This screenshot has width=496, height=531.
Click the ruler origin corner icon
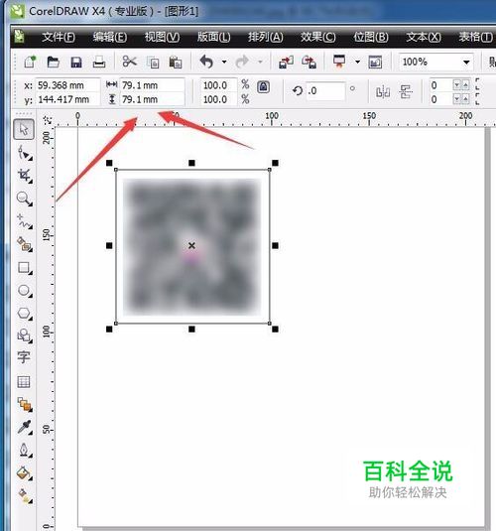[48, 120]
